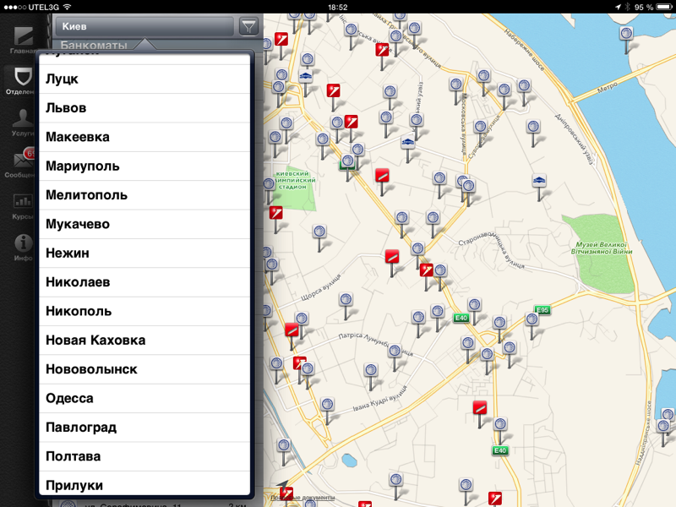Image resolution: width=676 pixels, height=507 pixels.
Task: Select Львов in the city list
Action: pos(144,108)
